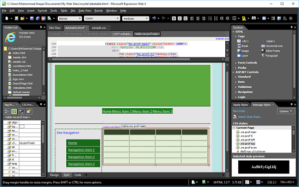
Task: Toggle Italic formatting button
Action: (179, 18)
